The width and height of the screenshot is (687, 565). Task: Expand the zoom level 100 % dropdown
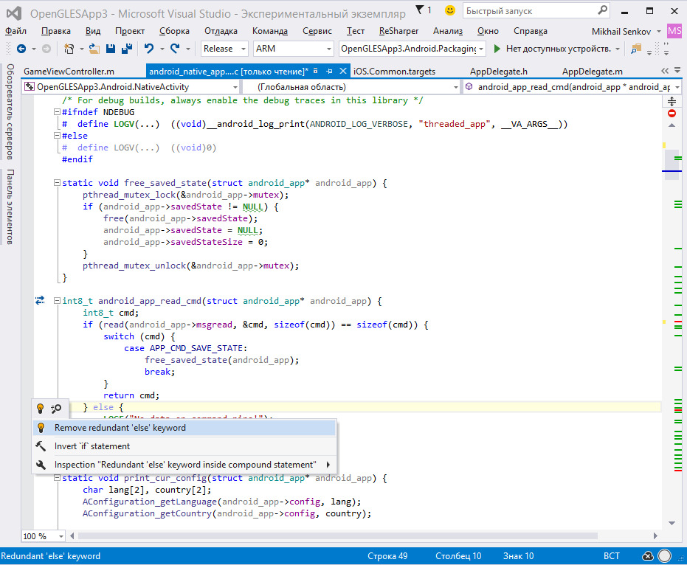pyautogui.click(x=61, y=536)
